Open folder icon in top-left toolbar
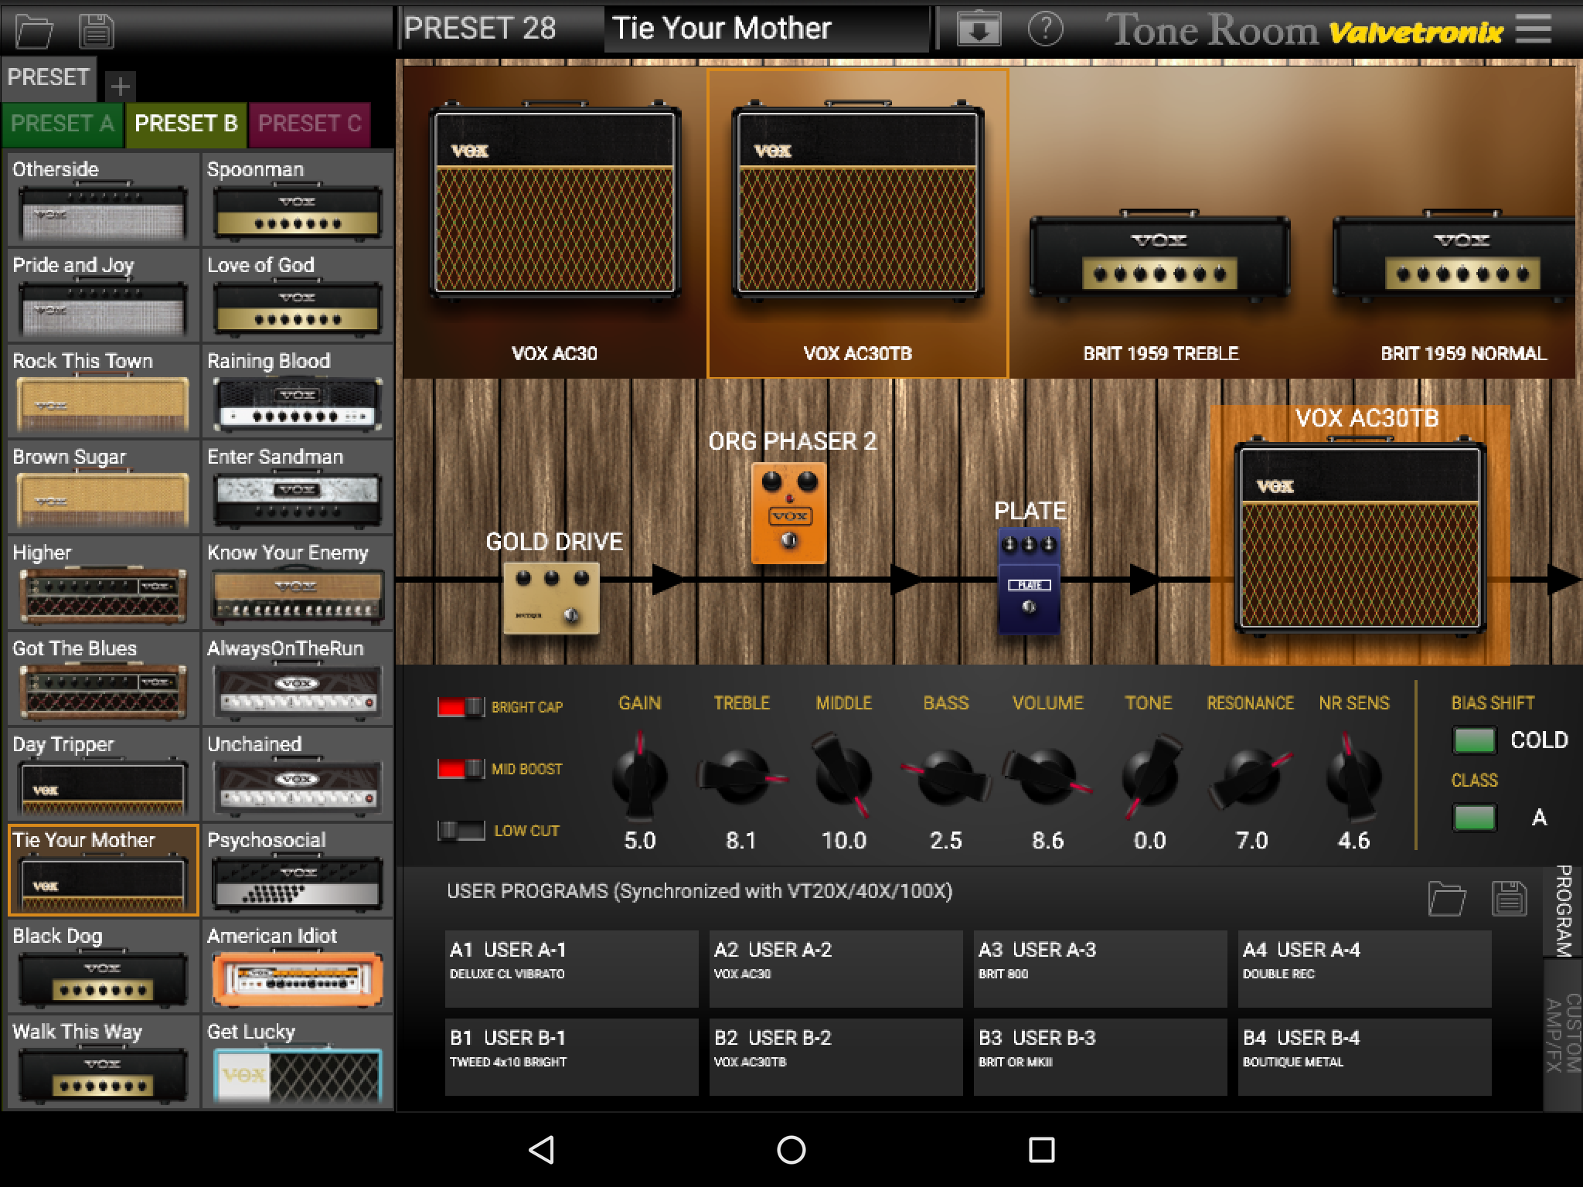1583x1187 pixels. tap(35, 31)
